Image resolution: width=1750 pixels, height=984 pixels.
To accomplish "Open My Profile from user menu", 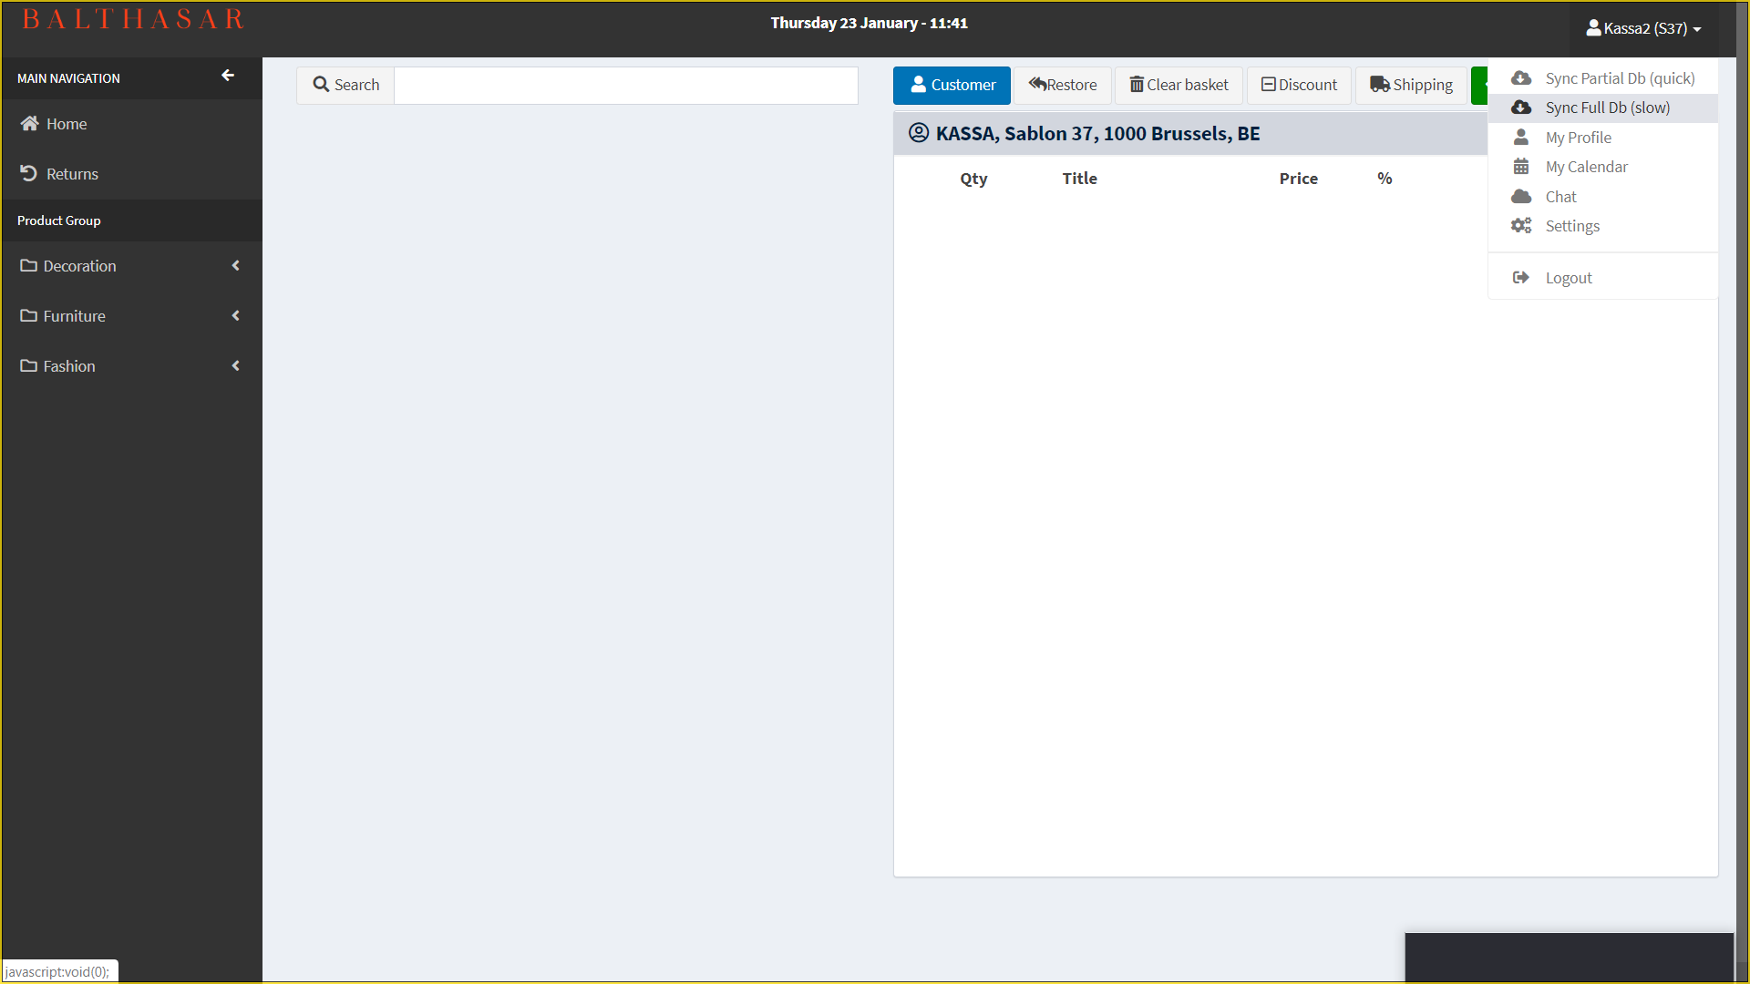I will point(1578,138).
